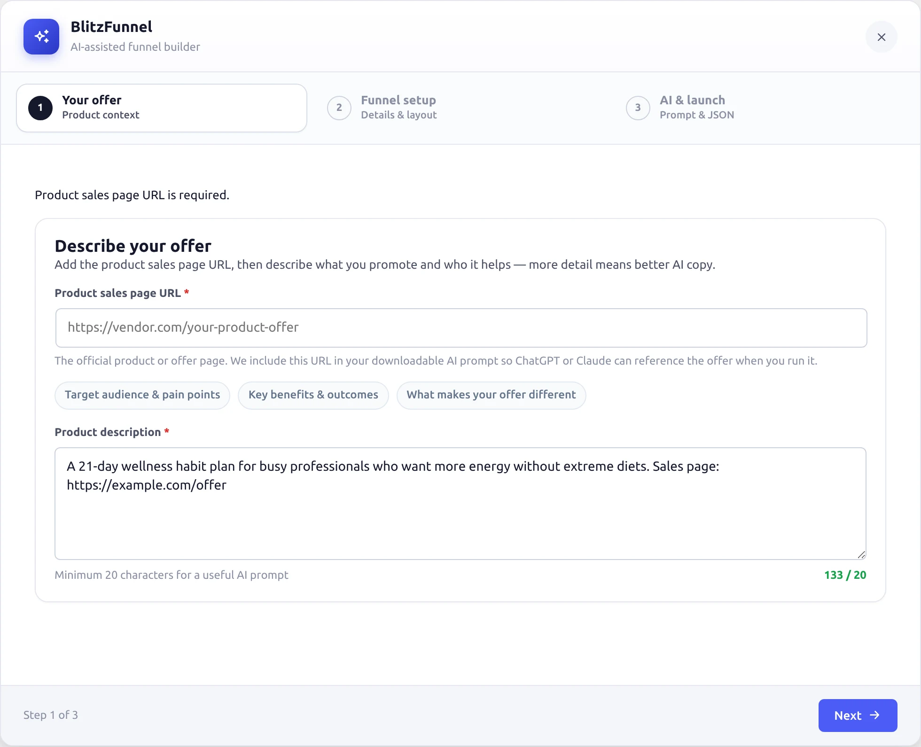Click inside the Product description textarea
Screen dimensions: 921x747
click(460, 504)
